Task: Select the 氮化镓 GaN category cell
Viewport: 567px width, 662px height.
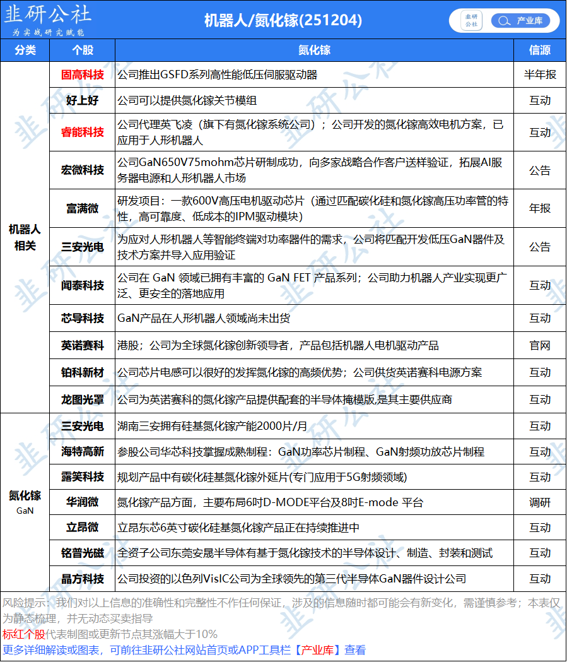Action: 25,502
